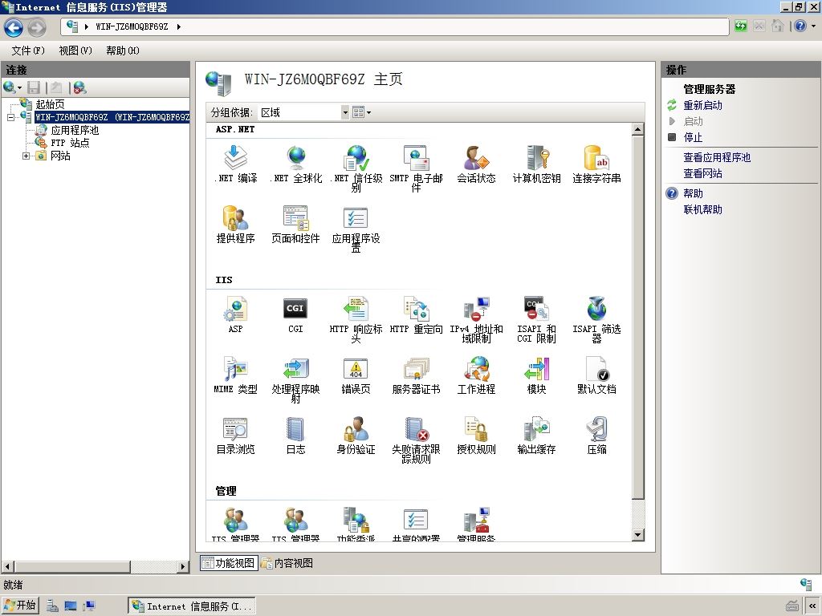822x616 pixels.
Task: Click 查看网站 link
Action: [702, 173]
